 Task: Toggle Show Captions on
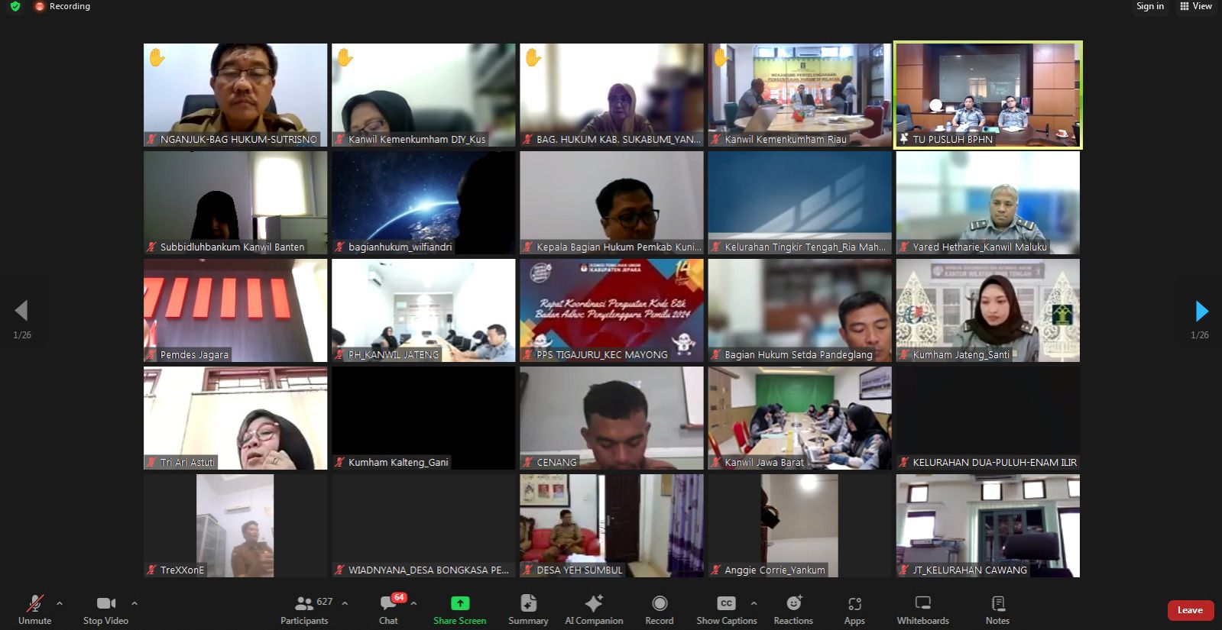tap(726, 610)
